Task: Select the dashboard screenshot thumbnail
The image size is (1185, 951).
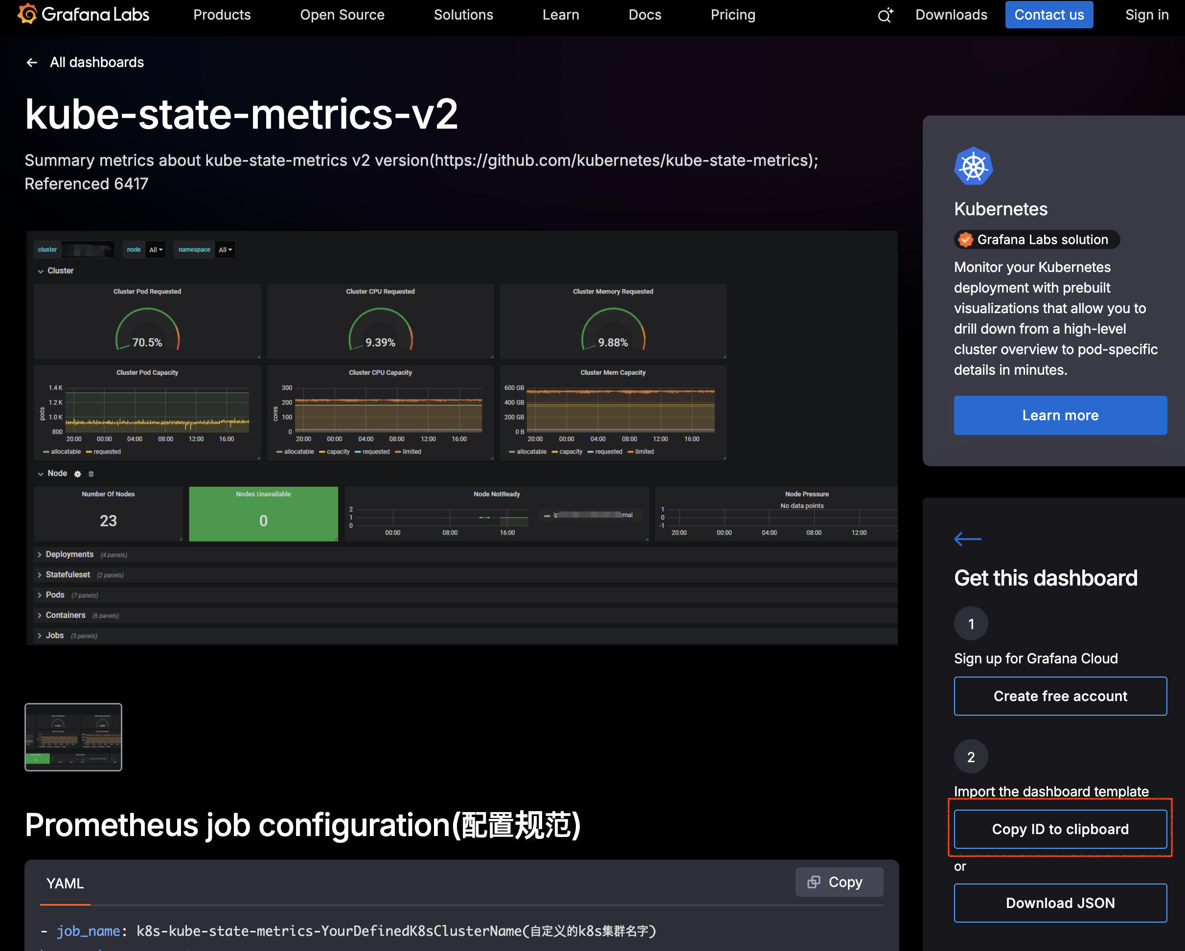Action: (73, 737)
